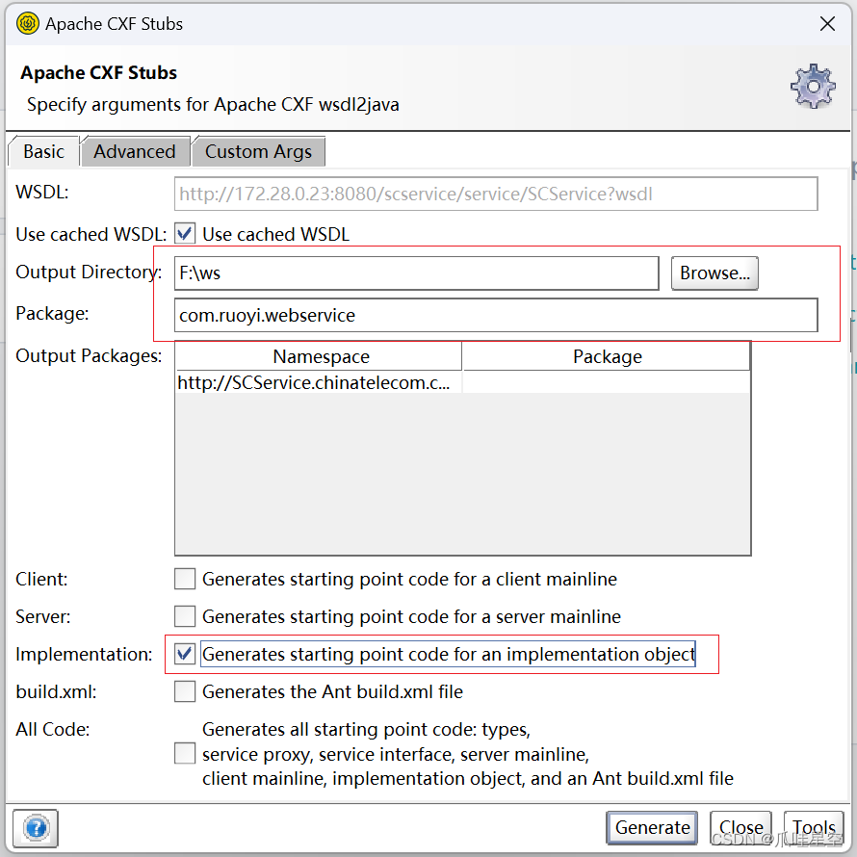This screenshot has width=857, height=857.
Task: Open the Tools button
Action: tap(814, 827)
